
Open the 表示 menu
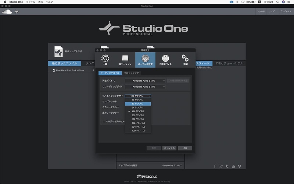tap(40, 2)
